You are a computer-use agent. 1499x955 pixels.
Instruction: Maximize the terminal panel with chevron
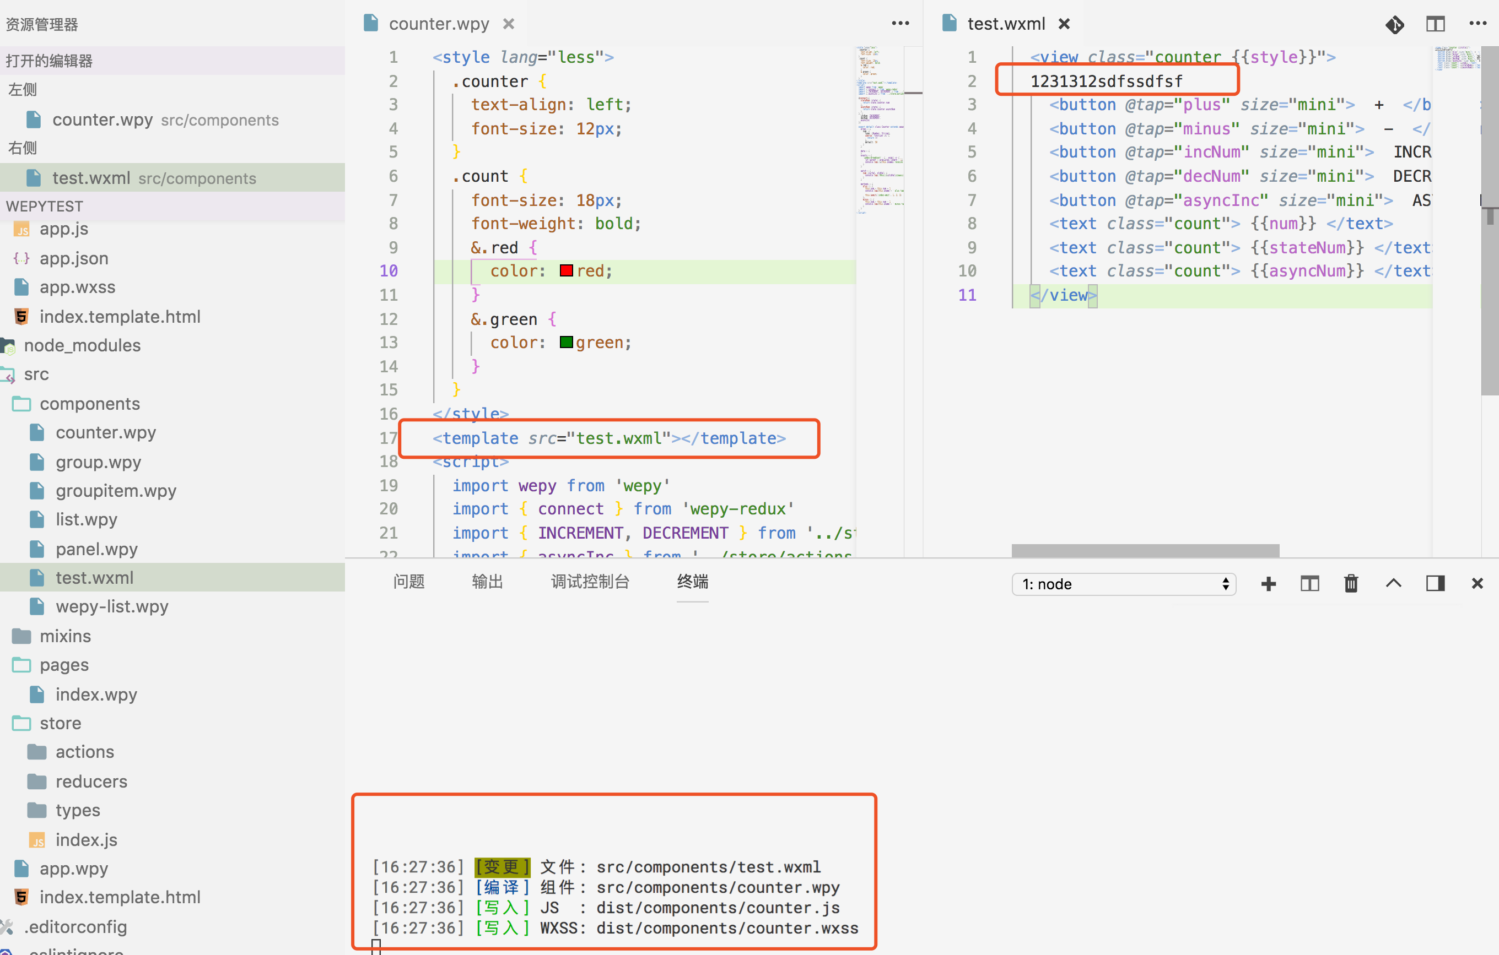pyautogui.click(x=1394, y=584)
